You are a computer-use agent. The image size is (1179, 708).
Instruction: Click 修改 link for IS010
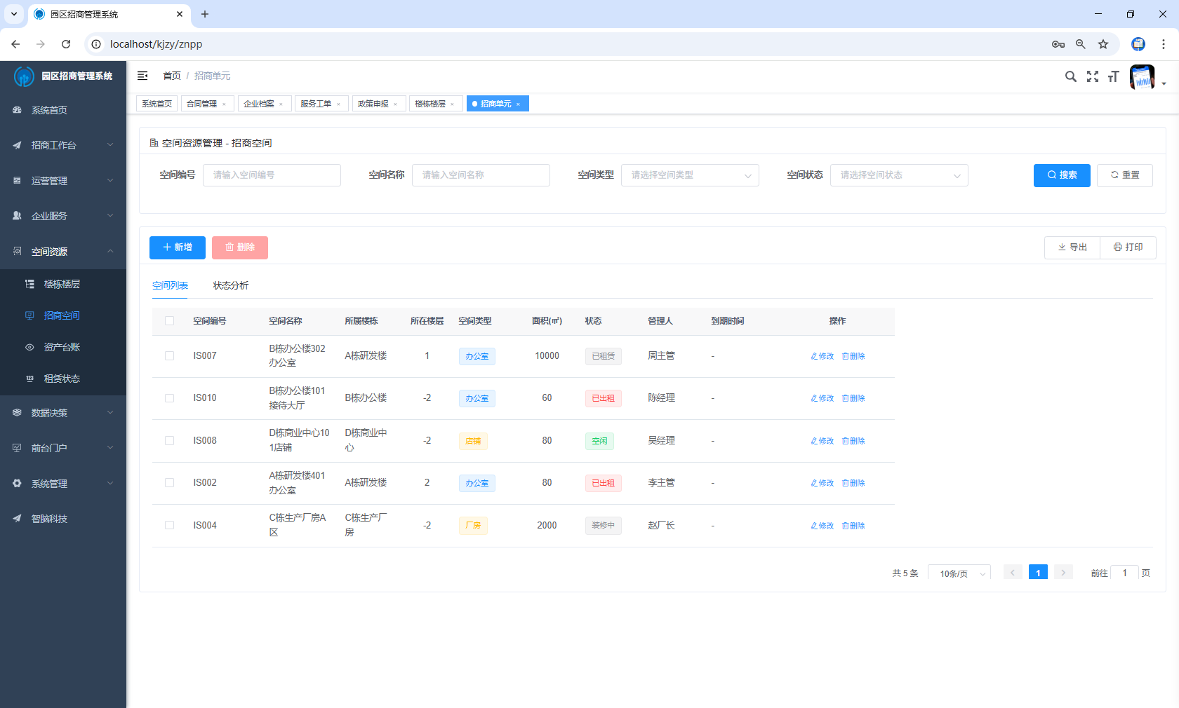point(822,398)
